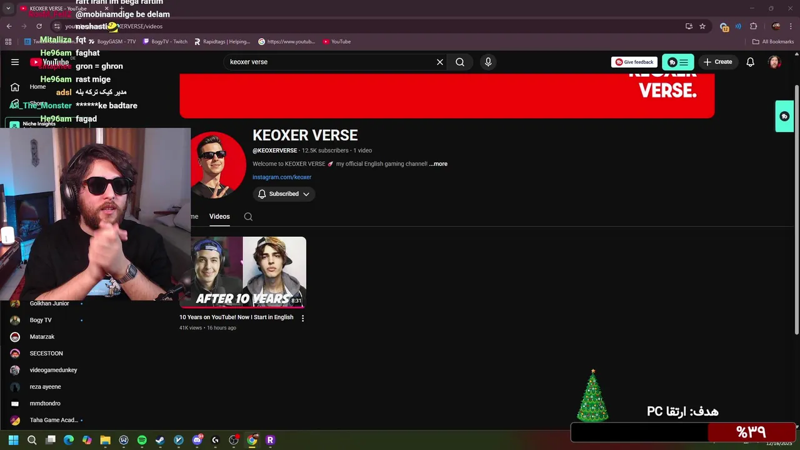800x450 pixels.
Task: Open Chrome profile avatar
Action: [776, 26]
